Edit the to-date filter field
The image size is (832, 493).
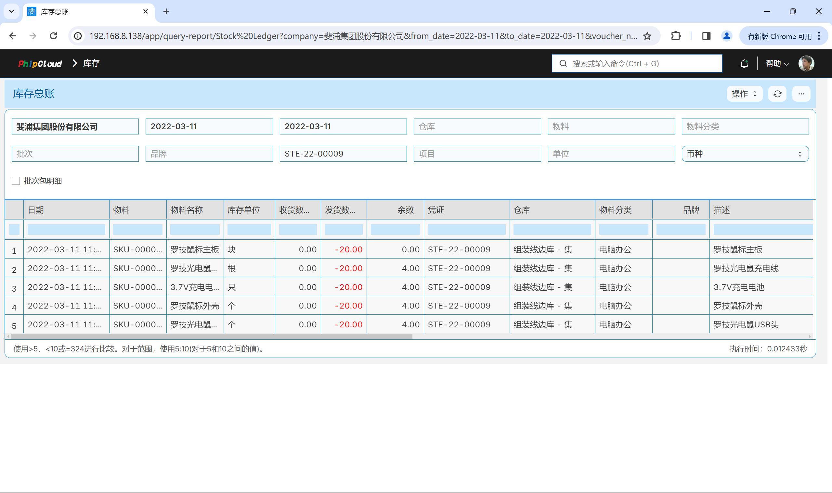pos(343,127)
